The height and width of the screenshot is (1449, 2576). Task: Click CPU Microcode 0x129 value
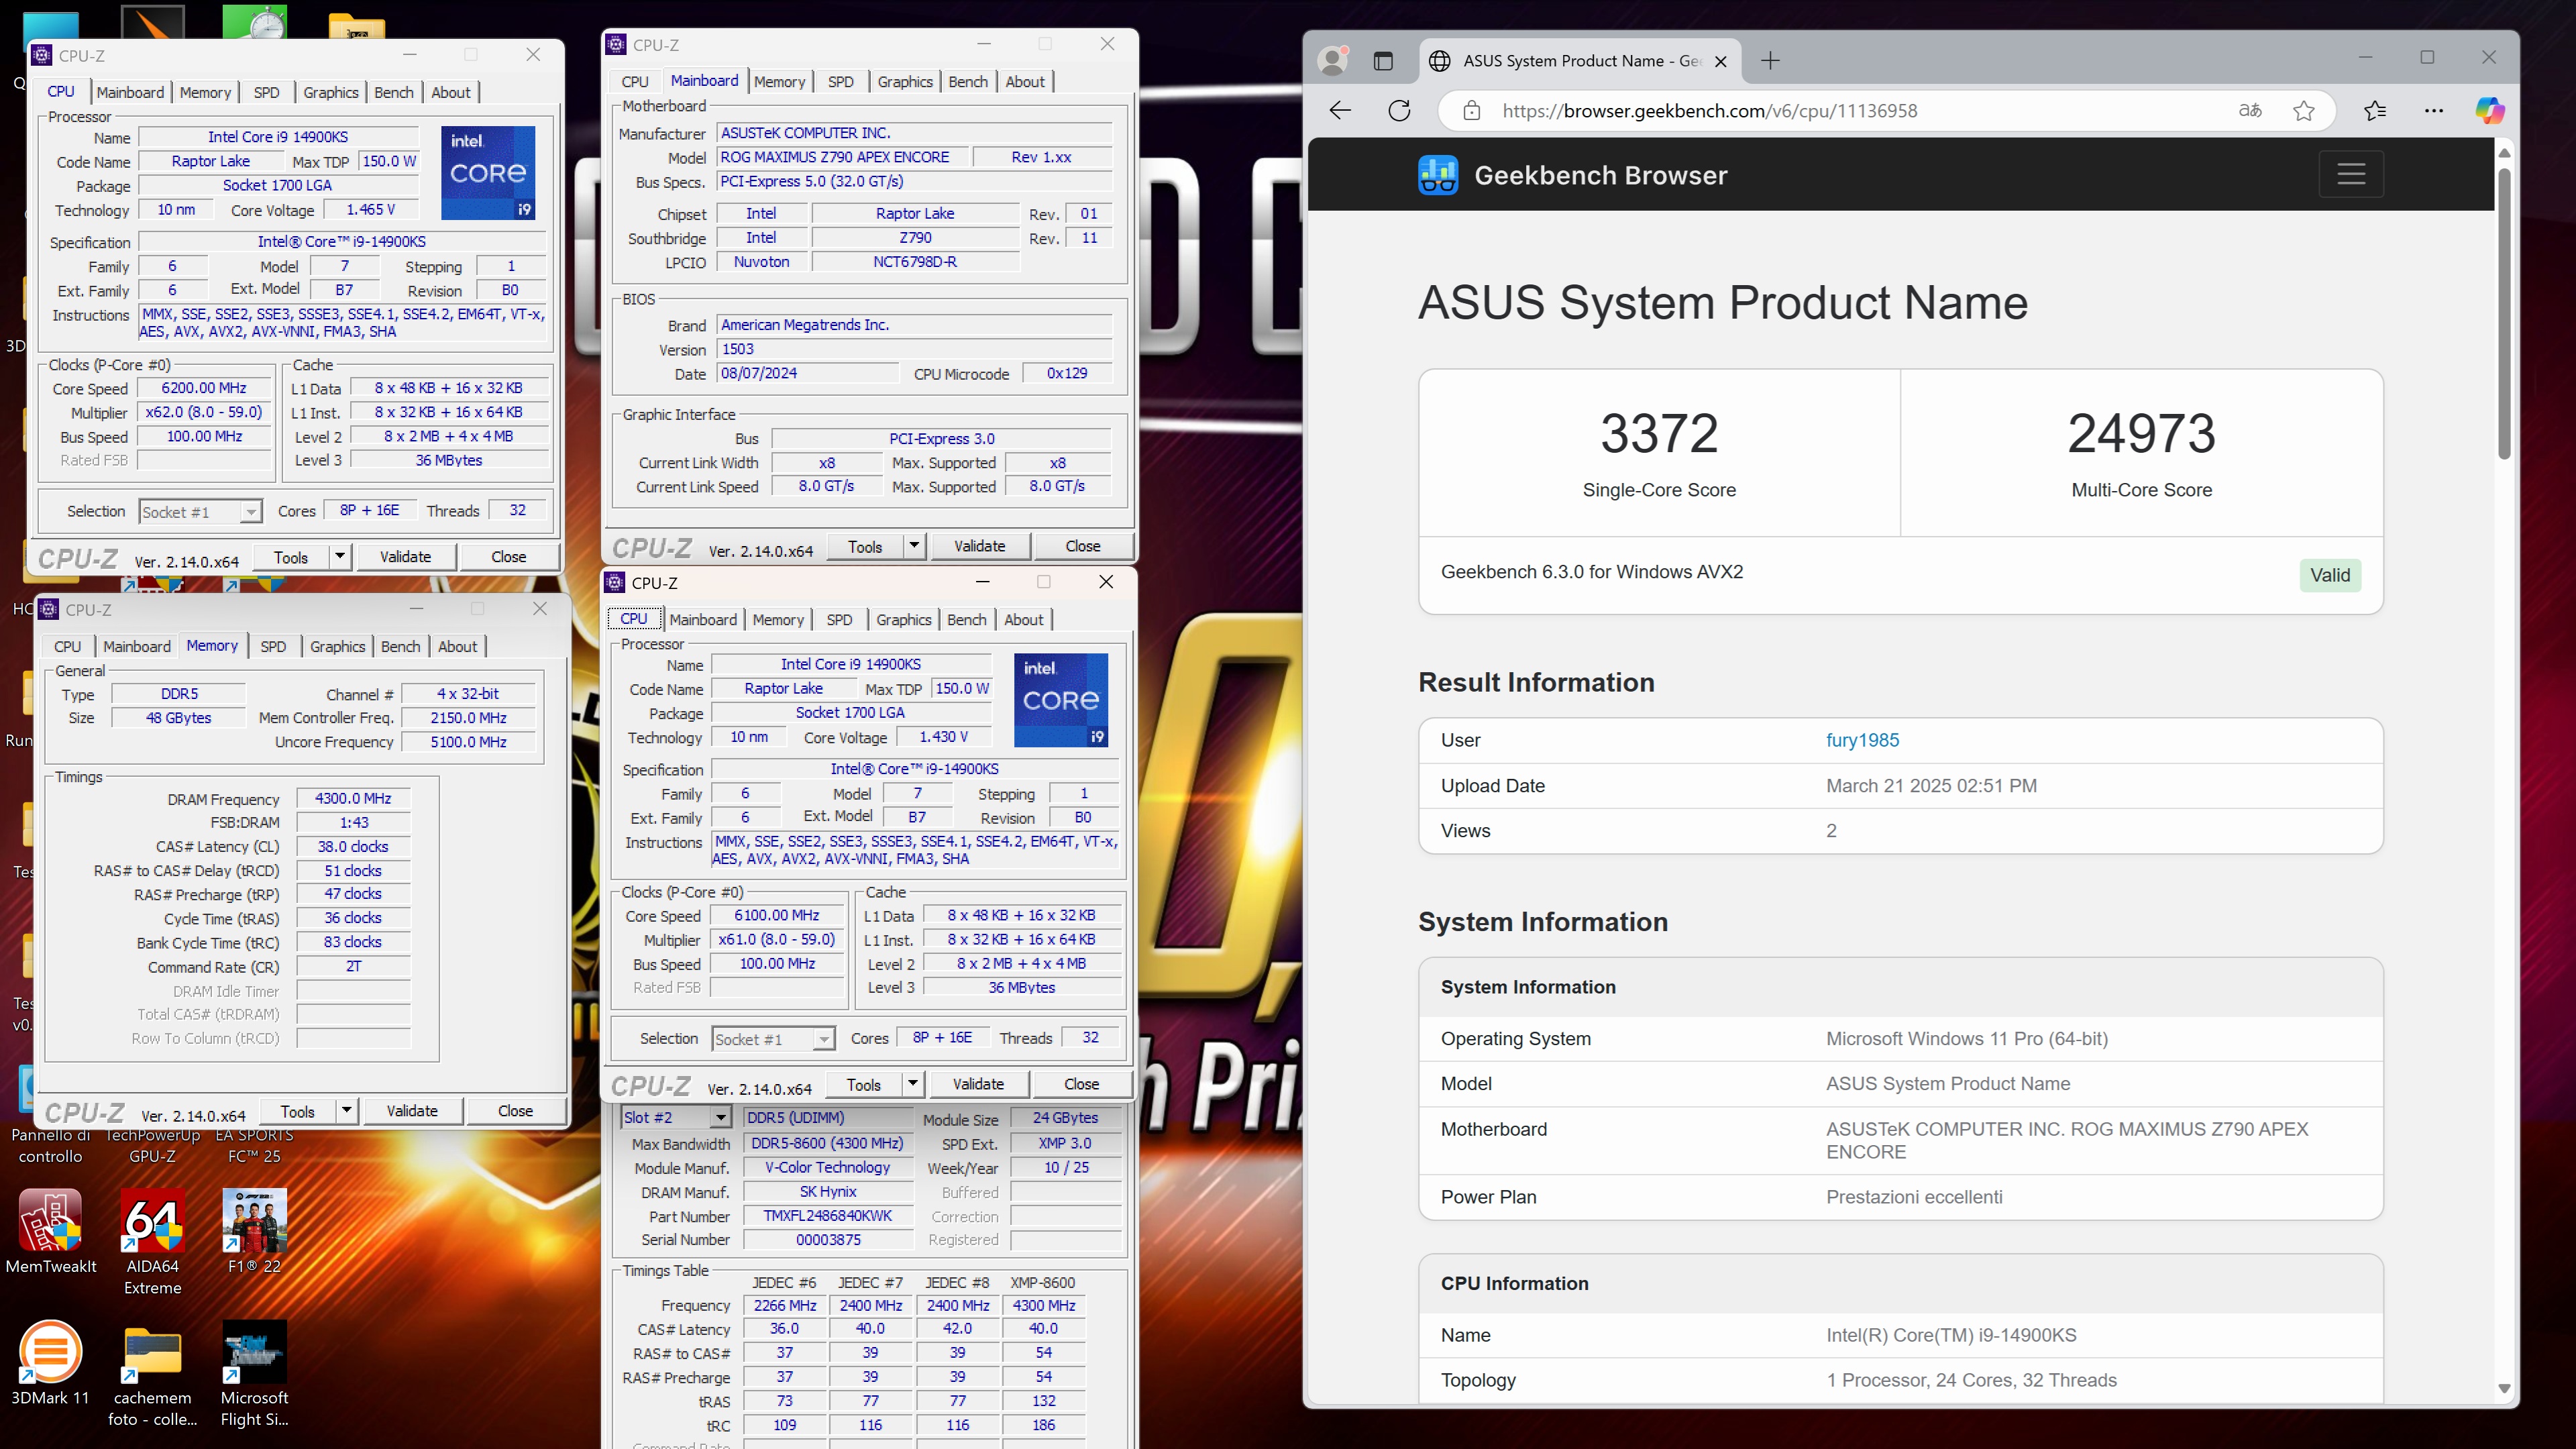(1066, 373)
